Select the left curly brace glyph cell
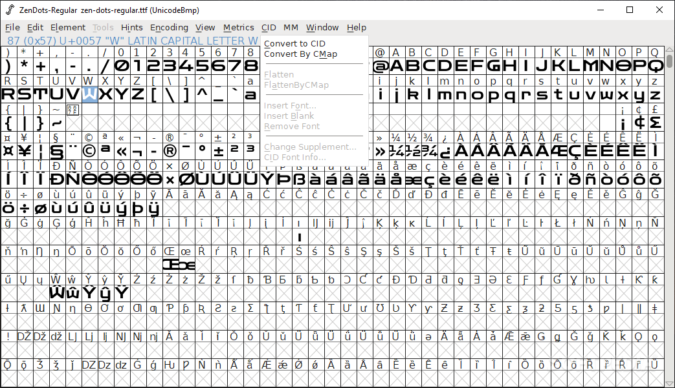The width and height of the screenshot is (675, 388). click(8, 123)
